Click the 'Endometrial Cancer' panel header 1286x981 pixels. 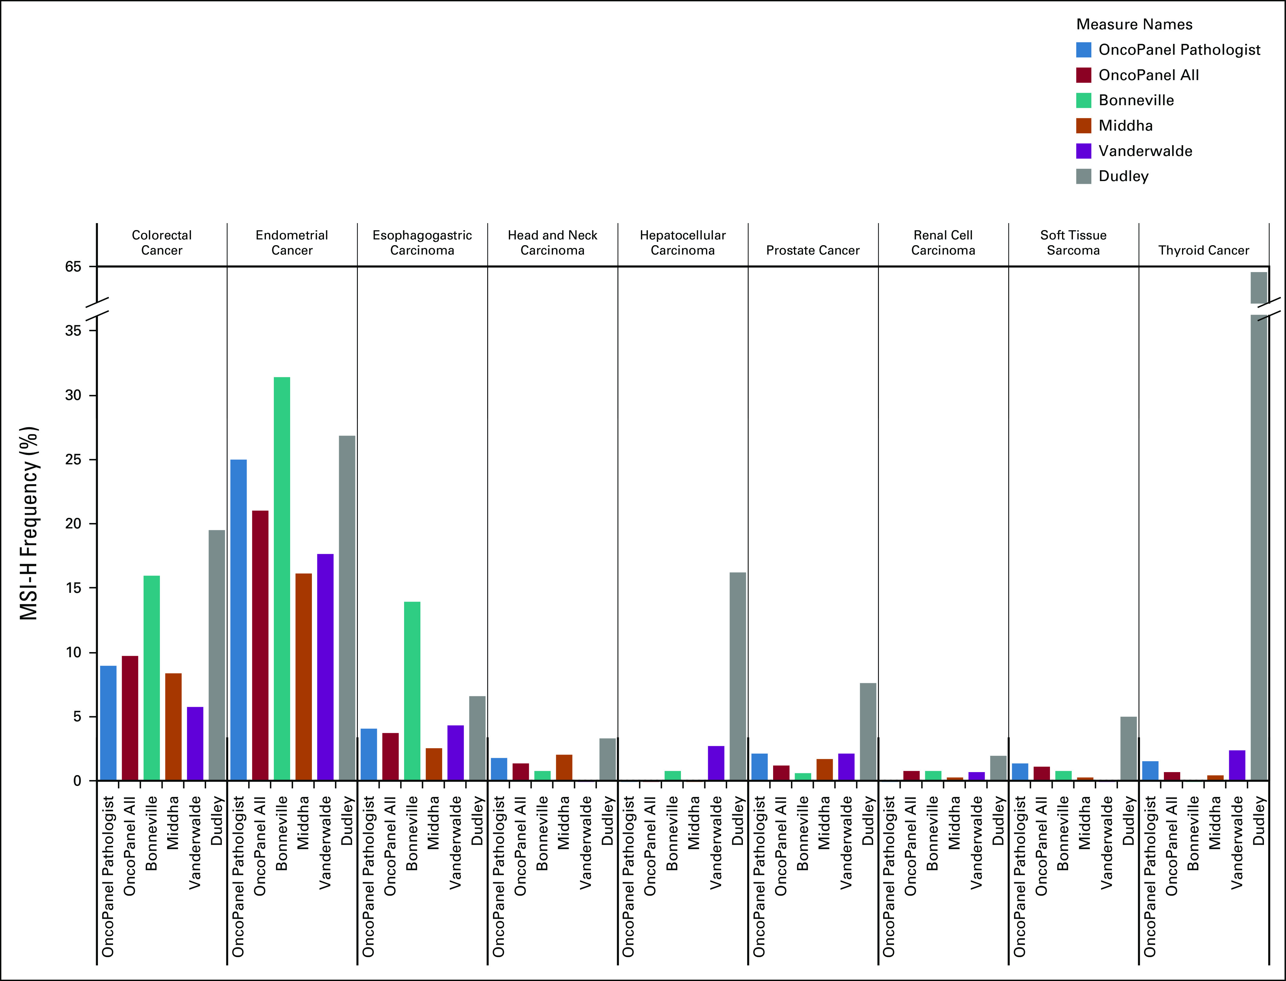click(x=292, y=242)
